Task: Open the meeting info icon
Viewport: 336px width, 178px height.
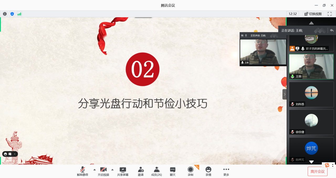Action: pos(5,14)
